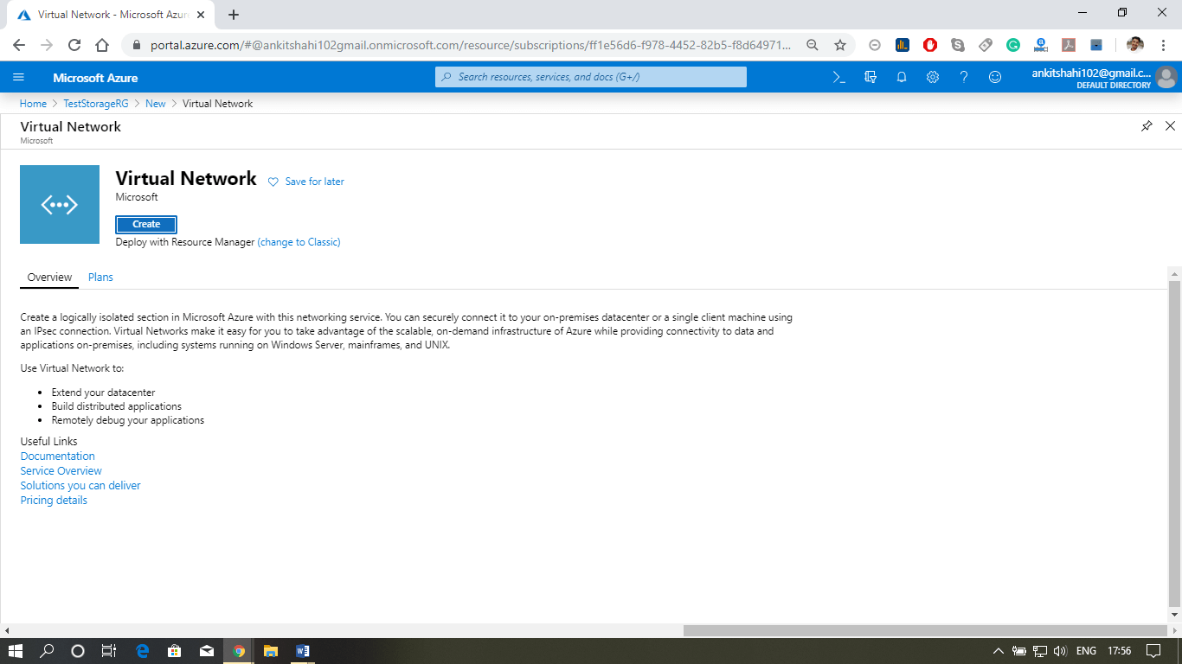Open the blue bar-chart extension
Image resolution: width=1182 pixels, height=664 pixels.
[903, 45]
